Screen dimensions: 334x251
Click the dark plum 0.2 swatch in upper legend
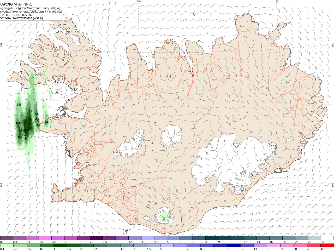click(7, 238)
